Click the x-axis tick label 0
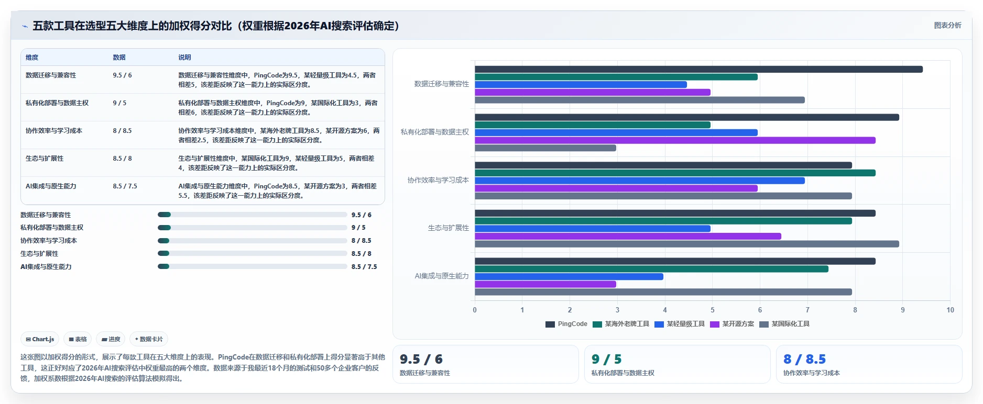Screen dimensions: 983x404 click(x=475, y=310)
